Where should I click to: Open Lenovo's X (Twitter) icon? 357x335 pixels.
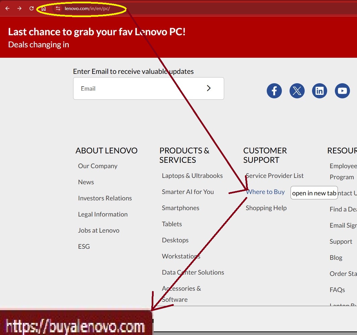click(x=297, y=91)
